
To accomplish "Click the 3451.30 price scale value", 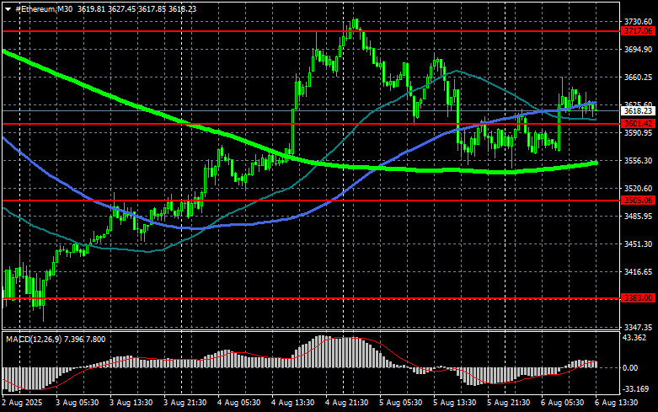I will pos(639,243).
